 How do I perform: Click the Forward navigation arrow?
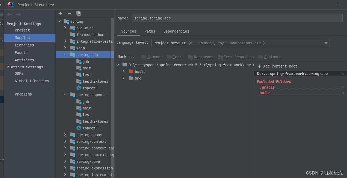click(18, 14)
